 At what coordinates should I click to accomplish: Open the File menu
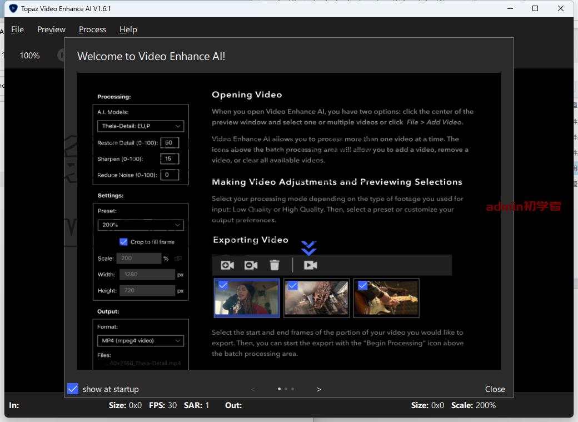tap(17, 29)
